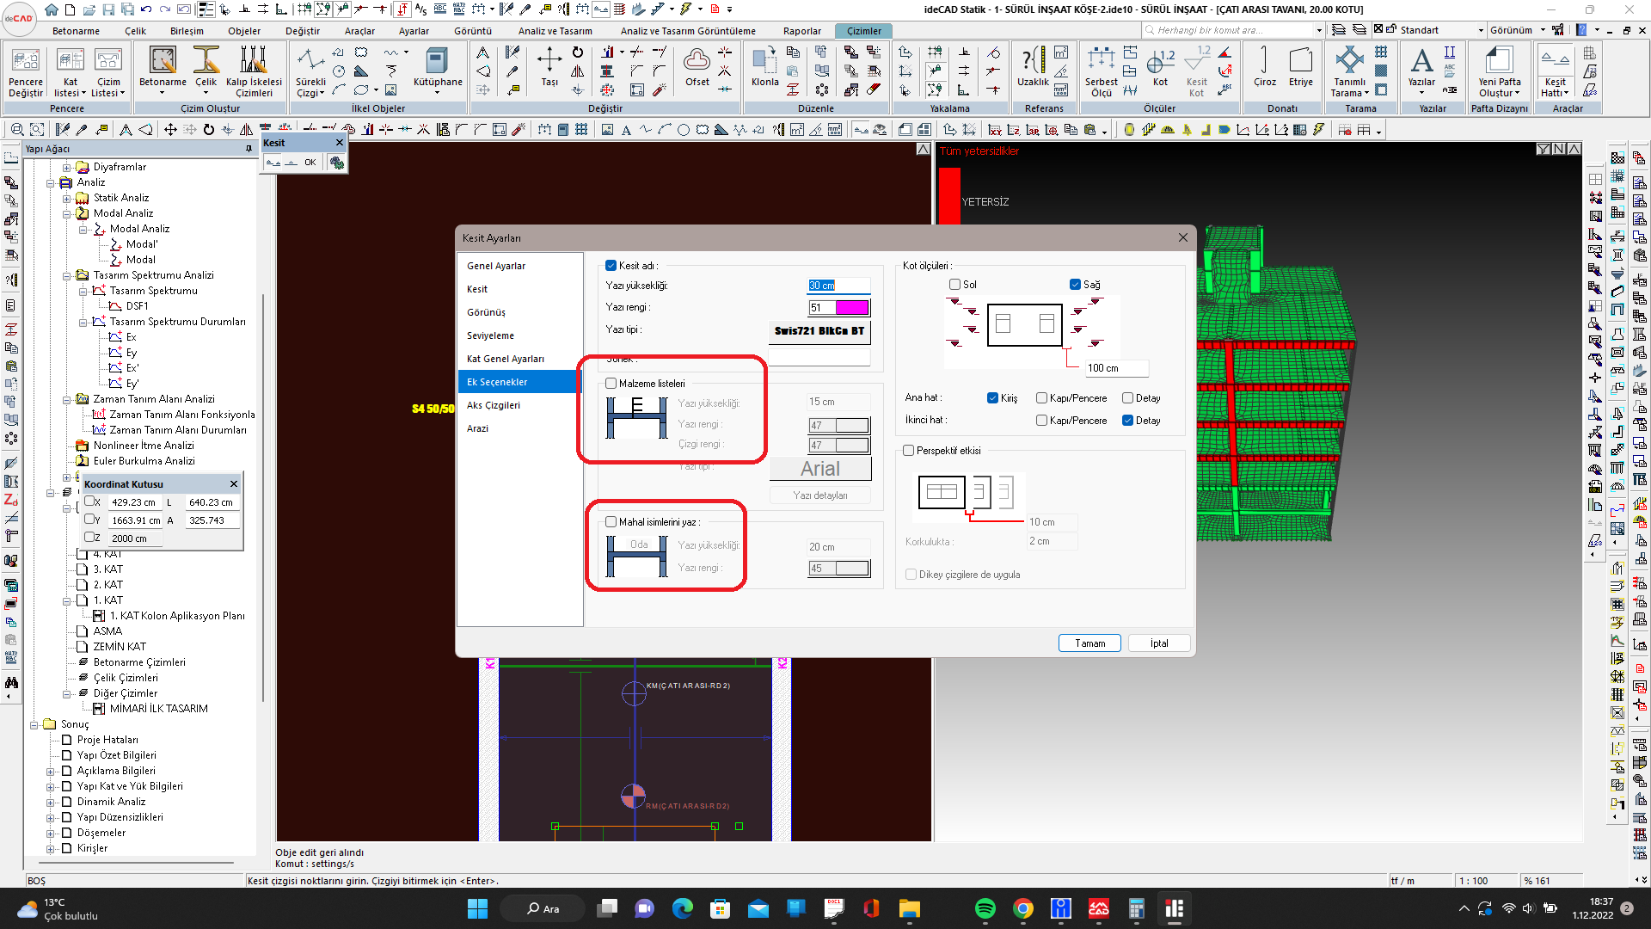This screenshot has height=929, width=1651.
Task: Open File Explorer from the taskbar
Action: pyautogui.click(x=909, y=908)
